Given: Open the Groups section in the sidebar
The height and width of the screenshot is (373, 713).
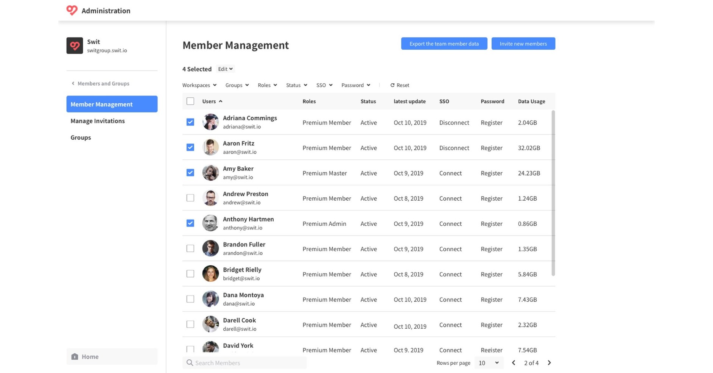Looking at the screenshot, I should tap(81, 137).
